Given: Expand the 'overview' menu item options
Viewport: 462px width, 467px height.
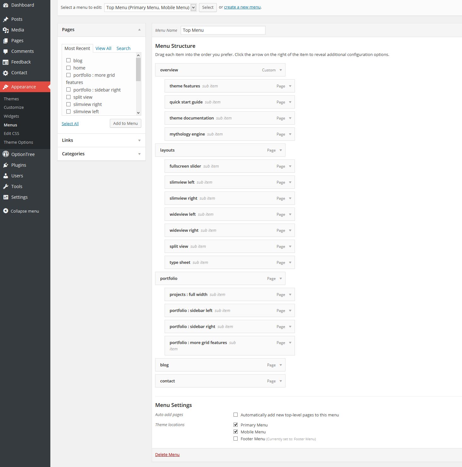Looking at the screenshot, I should [x=281, y=70].
